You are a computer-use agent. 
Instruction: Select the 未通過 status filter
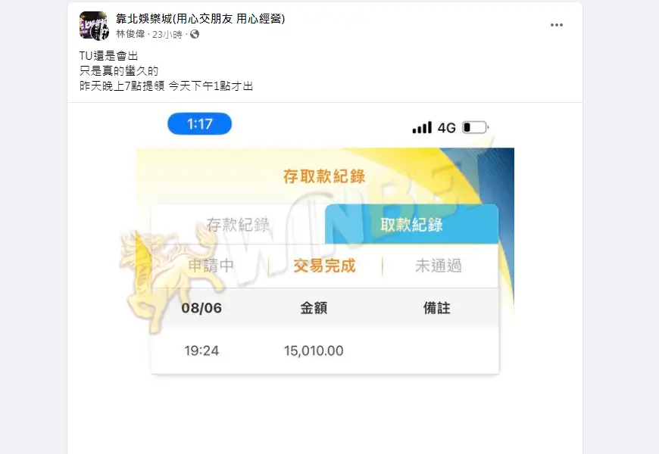click(439, 266)
